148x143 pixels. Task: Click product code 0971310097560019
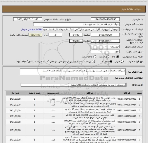(x=127, y=116)
